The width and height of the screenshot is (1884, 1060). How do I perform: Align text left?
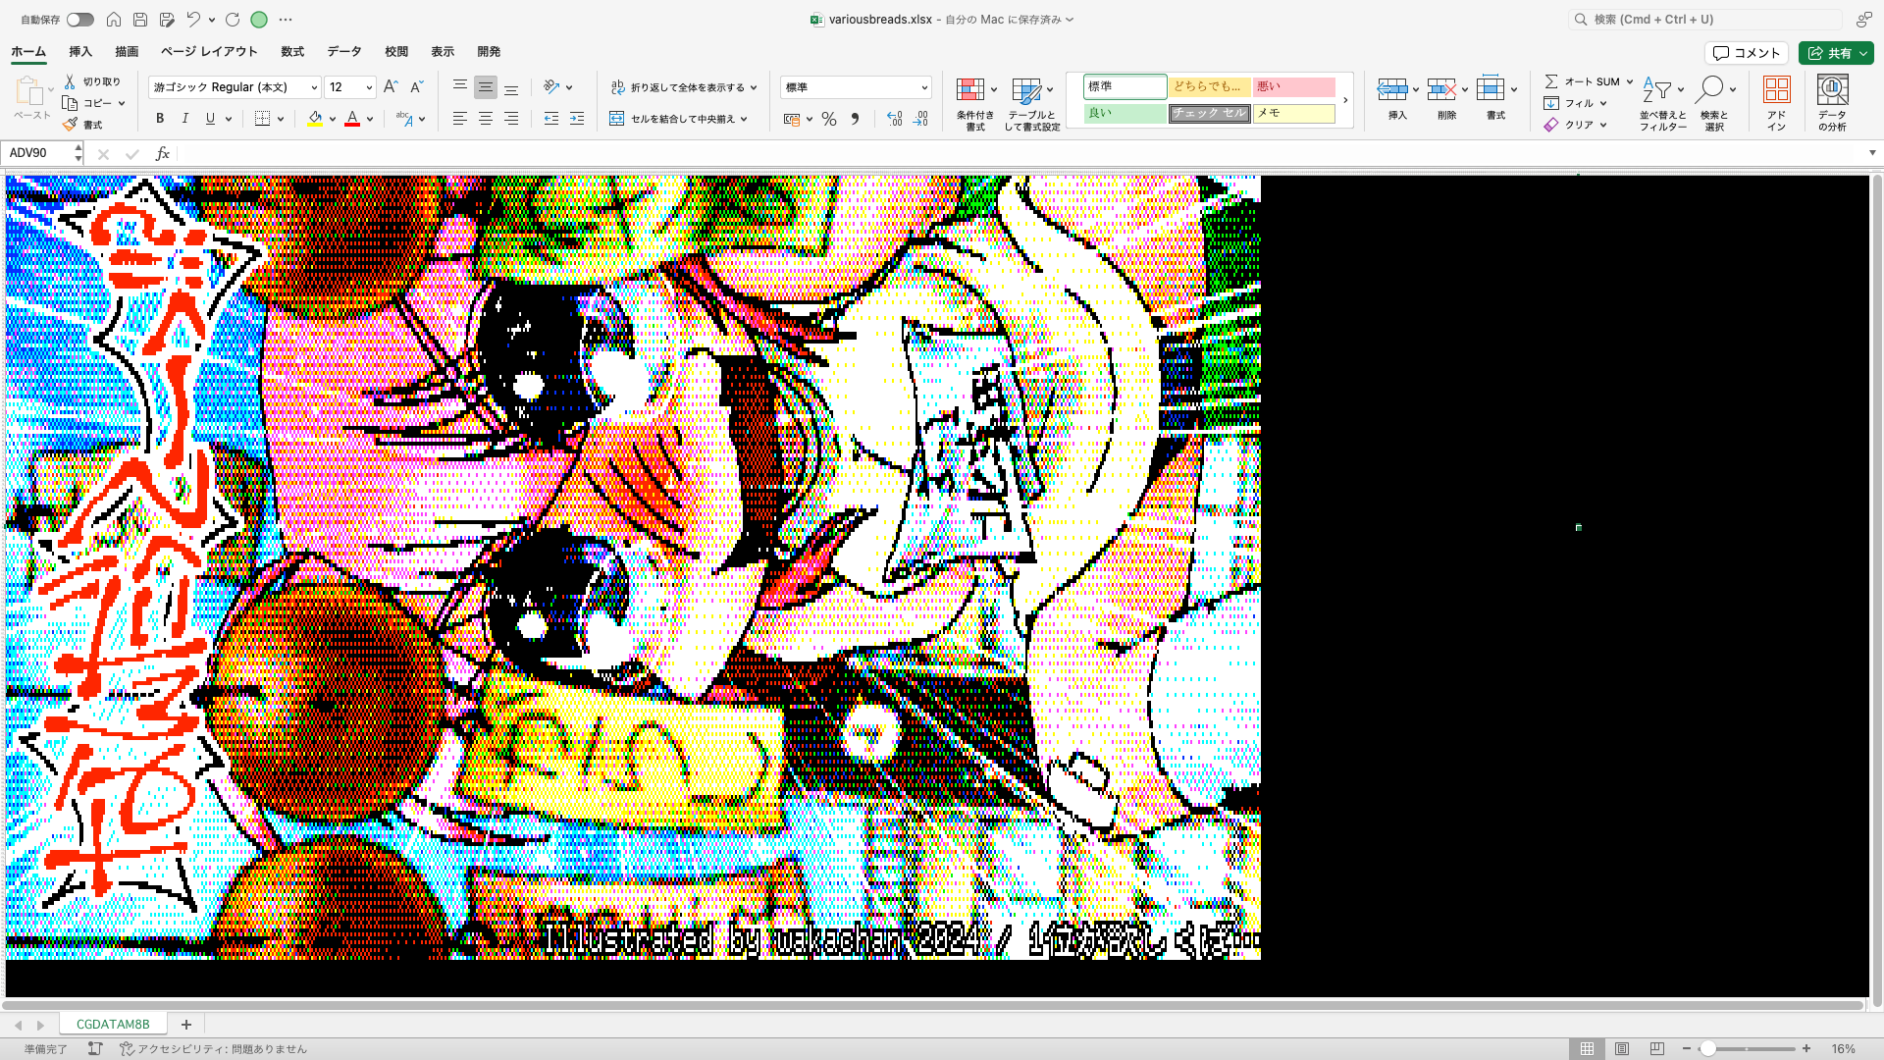[459, 119]
